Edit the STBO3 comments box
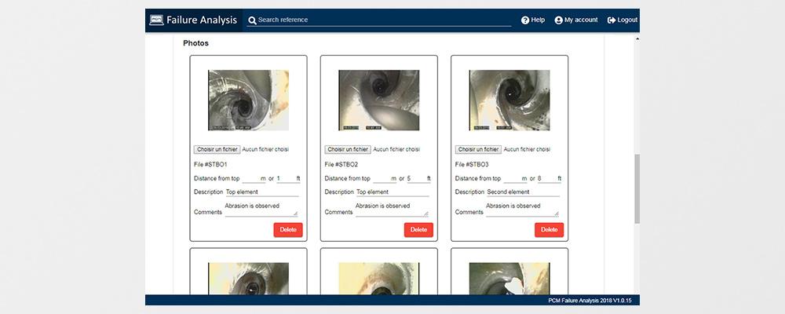This screenshot has width=785, height=314. click(x=523, y=209)
